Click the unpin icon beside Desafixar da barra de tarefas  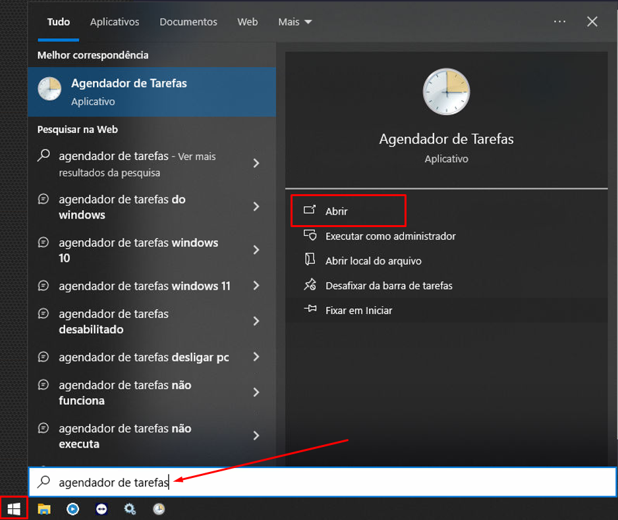pos(310,284)
